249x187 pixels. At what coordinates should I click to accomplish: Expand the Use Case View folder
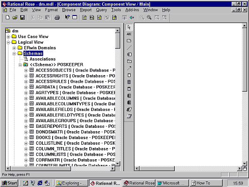(8, 37)
